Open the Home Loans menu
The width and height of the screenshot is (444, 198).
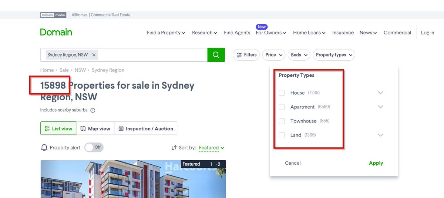pos(309,33)
